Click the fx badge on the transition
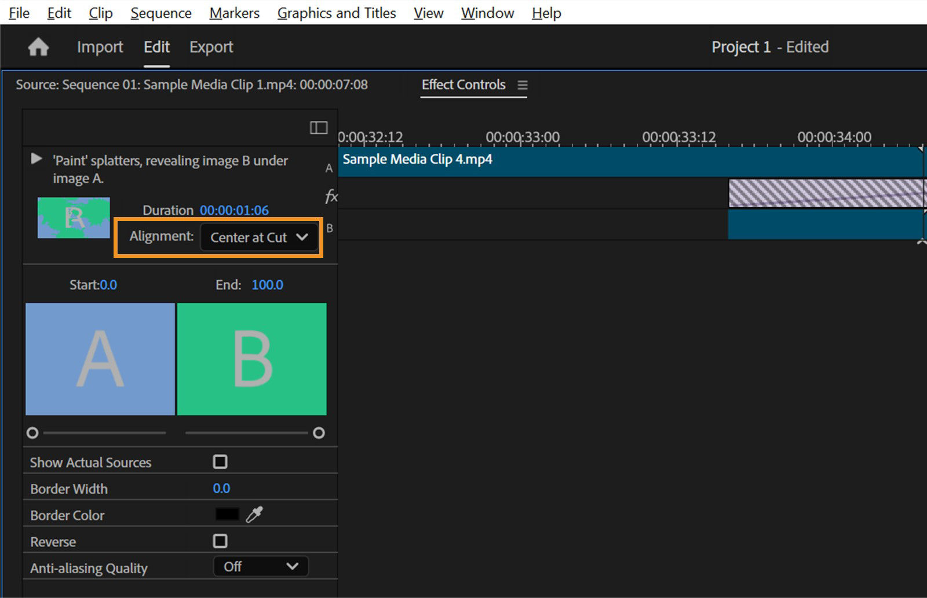The height and width of the screenshot is (598, 927). pyautogui.click(x=331, y=196)
